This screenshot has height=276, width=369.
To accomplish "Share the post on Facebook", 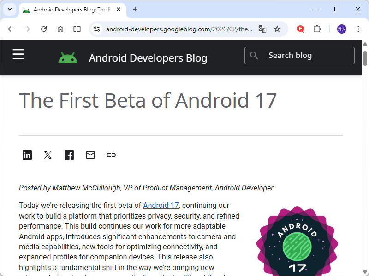I will [x=69, y=155].
